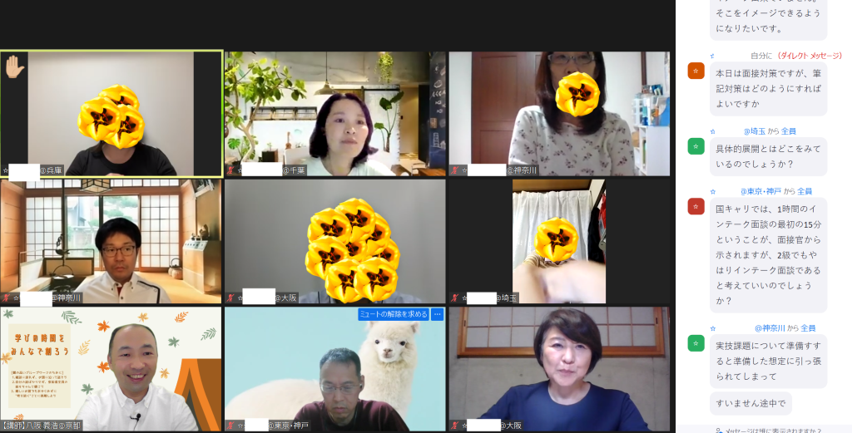The image size is (852, 433).
Task: Click the muted microphone icon on the 埼玉 tile
Action: click(x=455, y=298)
